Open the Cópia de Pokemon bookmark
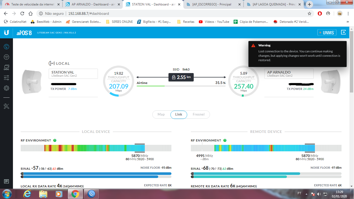Screen dimensions: 354x199 251,22
